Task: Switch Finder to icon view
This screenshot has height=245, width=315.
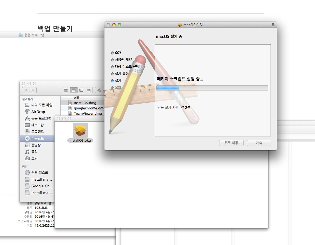Action: pyautogui.click(x=66, y=90)
